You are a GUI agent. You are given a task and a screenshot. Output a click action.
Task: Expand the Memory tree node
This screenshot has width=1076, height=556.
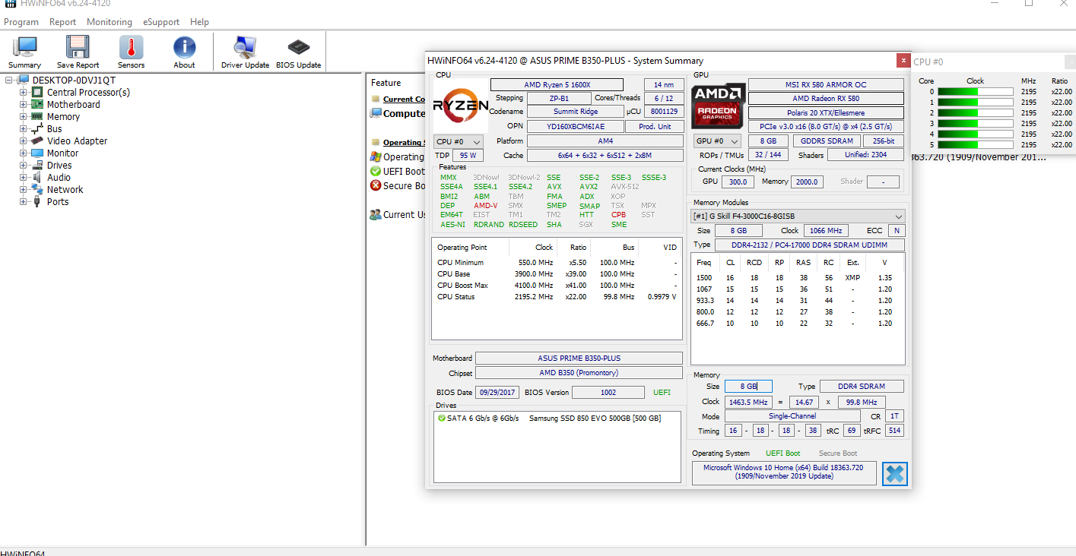pyautogui.click(x=23, y=117)
